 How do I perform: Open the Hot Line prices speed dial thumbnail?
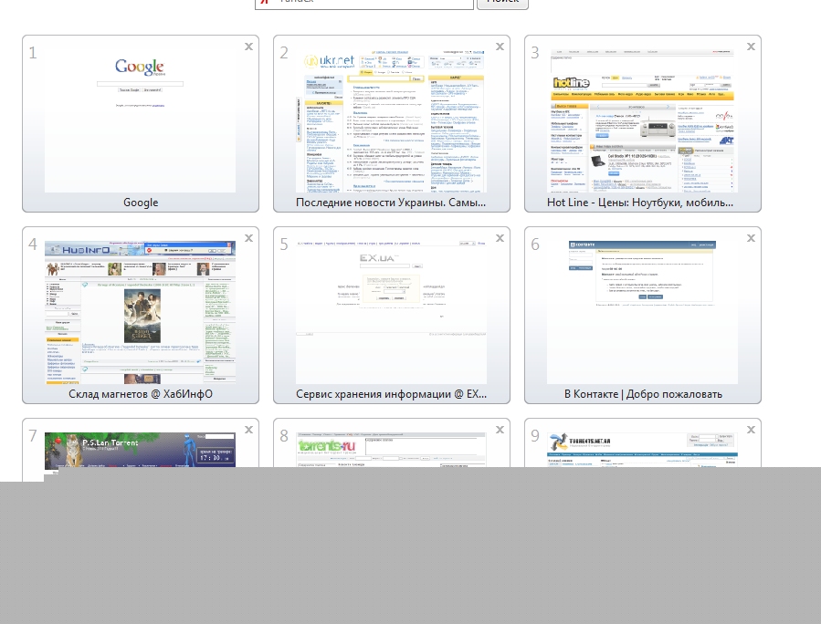click(x=642, y=120)
